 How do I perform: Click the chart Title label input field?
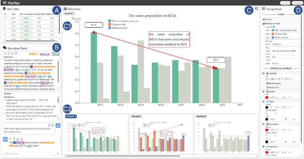coord(285,51)
